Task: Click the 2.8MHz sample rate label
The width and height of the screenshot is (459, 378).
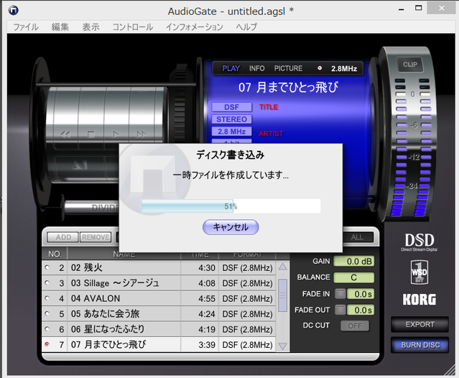Action: coord(344,68)
